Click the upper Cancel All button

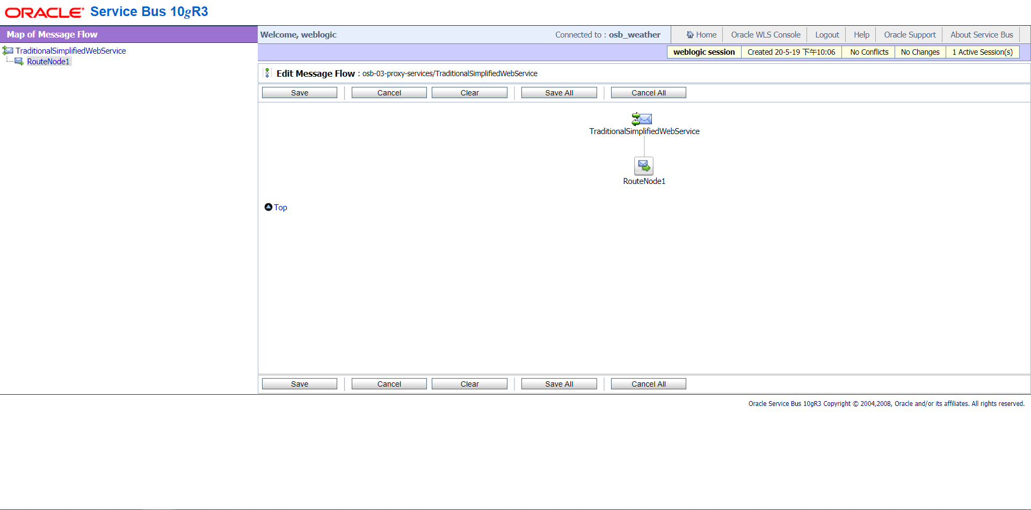649,93
